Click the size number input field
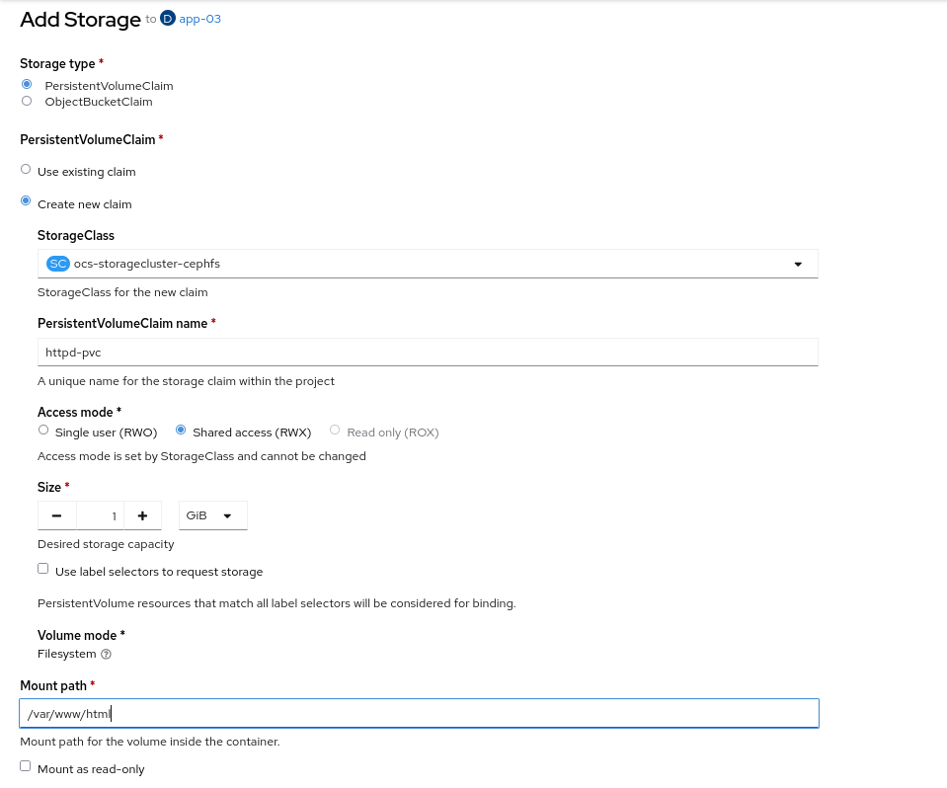The width and height of the screenshot is (947, 788). tap(101, 515)
